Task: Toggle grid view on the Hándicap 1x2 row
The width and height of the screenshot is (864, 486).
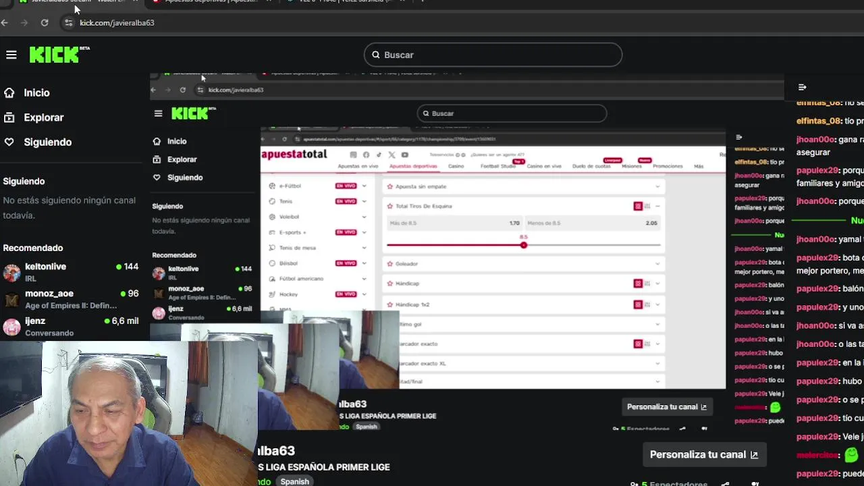Action: click(x=638, y=304)
